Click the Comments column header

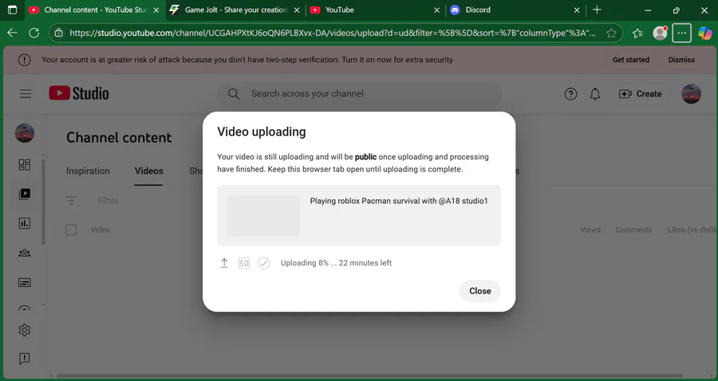pyautogui.click(x=633, y=230)
